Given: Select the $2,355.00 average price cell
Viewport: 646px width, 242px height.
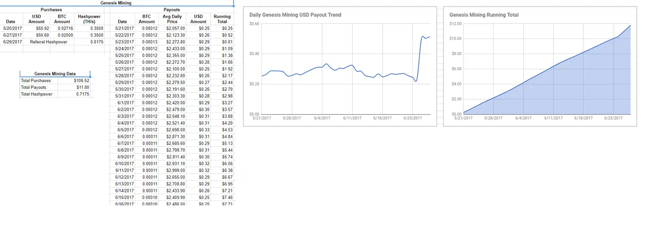Looking at the screenshot, I should (173, 56).
